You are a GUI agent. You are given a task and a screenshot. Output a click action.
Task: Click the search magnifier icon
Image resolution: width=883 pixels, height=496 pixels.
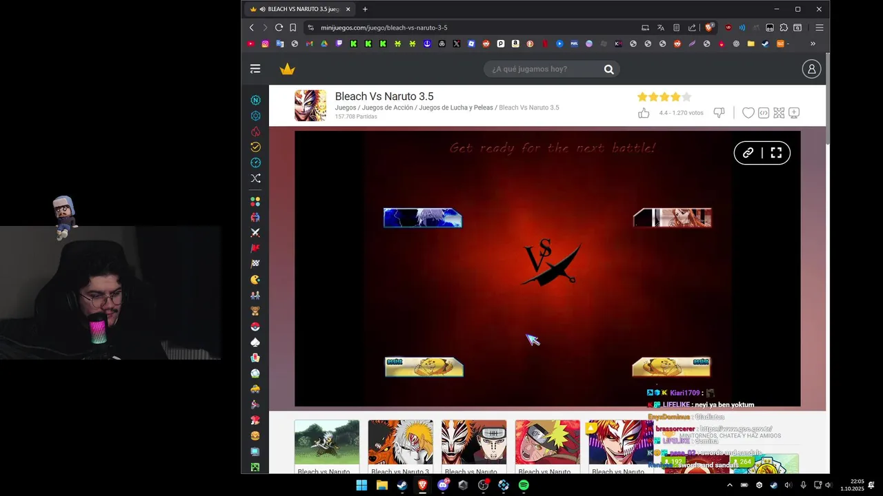(x=609, y=69)
